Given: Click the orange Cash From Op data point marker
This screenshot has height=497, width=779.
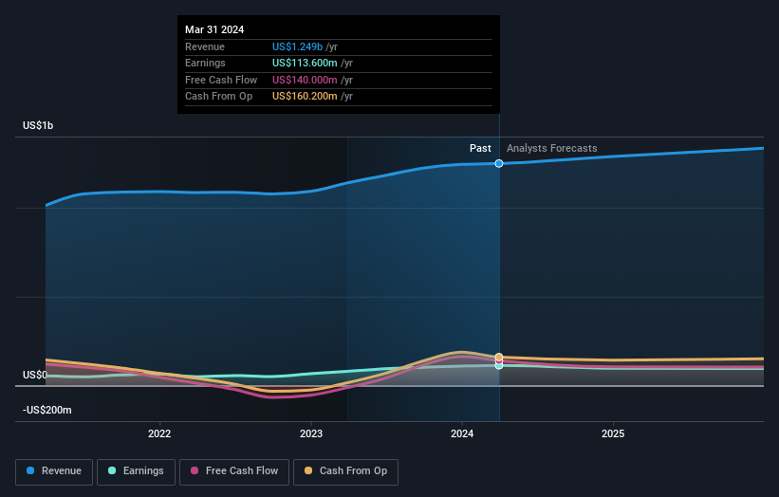Looking at the screenshot, I should pos(499,357).
